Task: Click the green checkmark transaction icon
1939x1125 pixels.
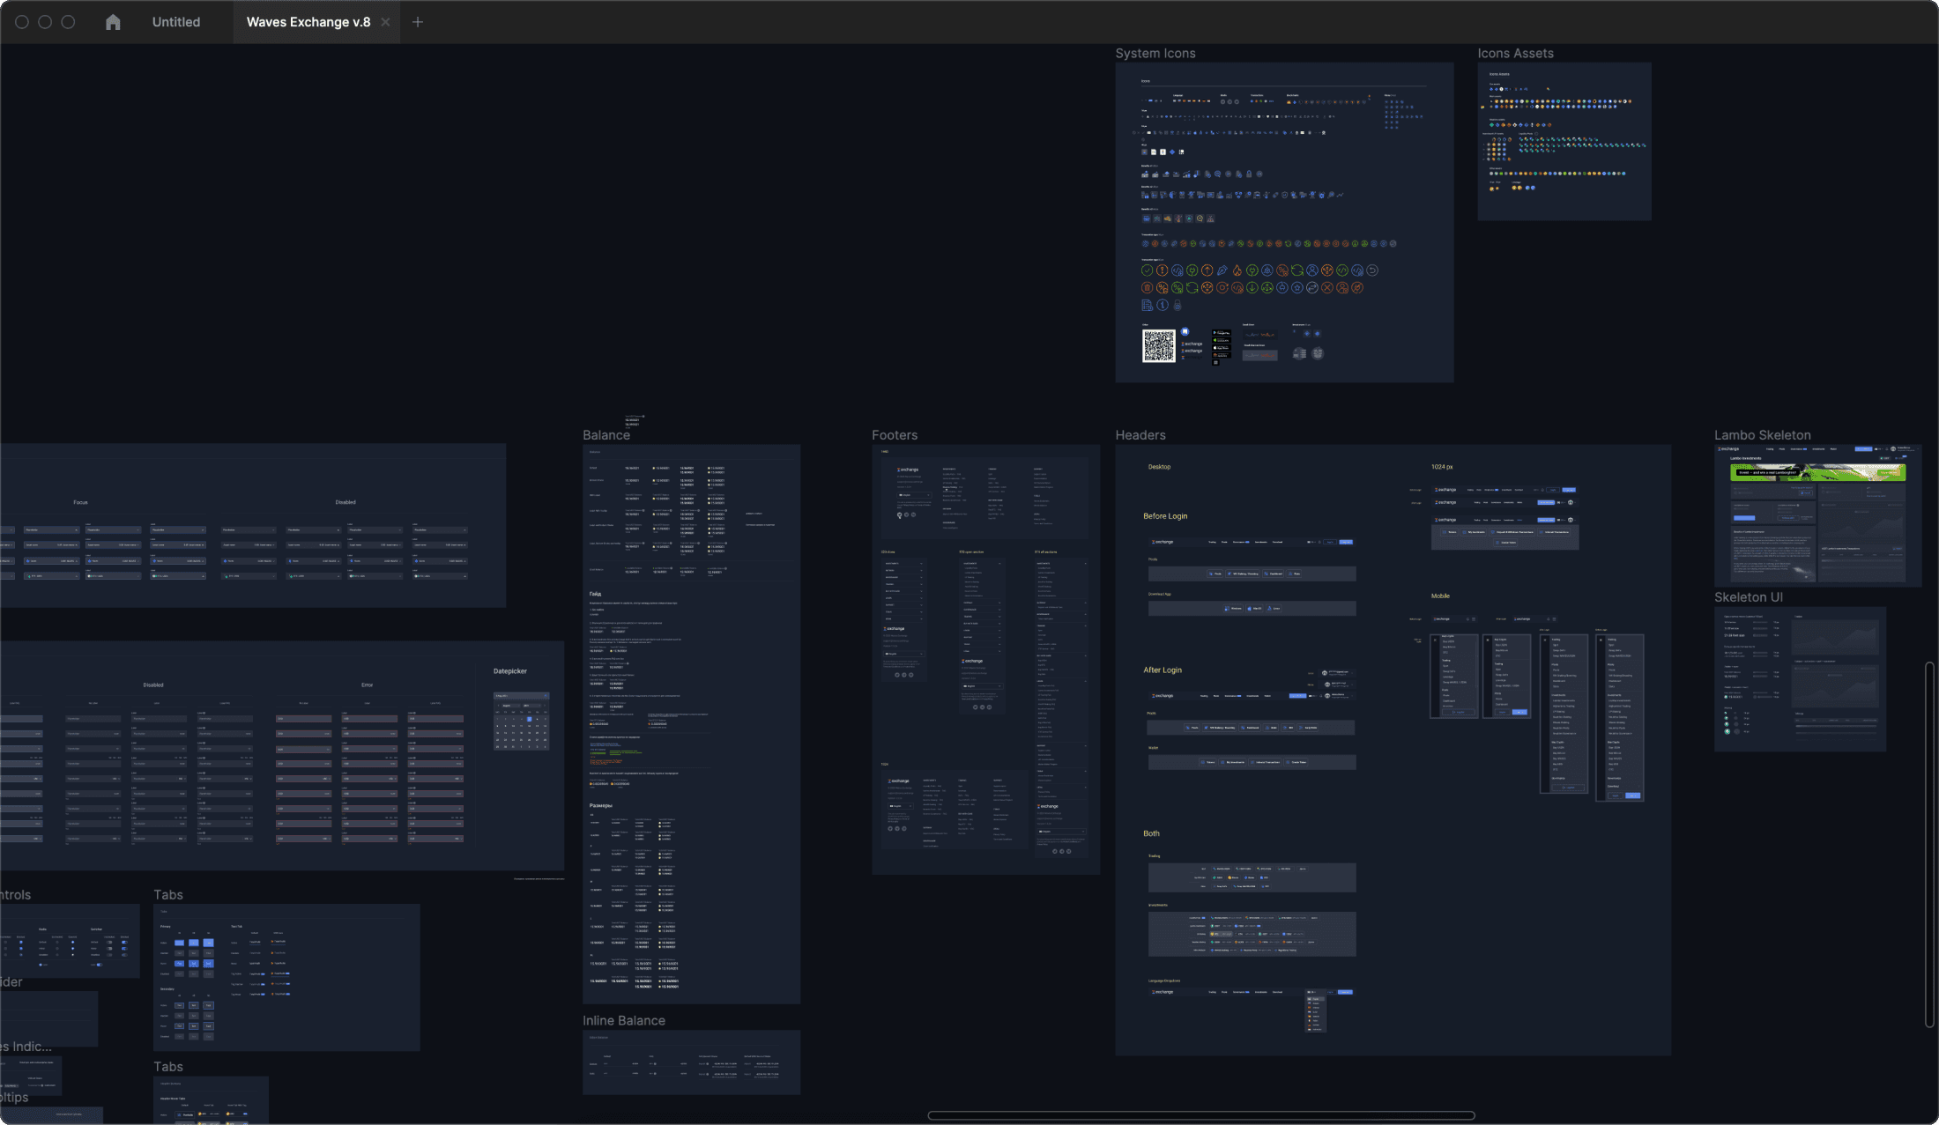Action: [1147, 270]
